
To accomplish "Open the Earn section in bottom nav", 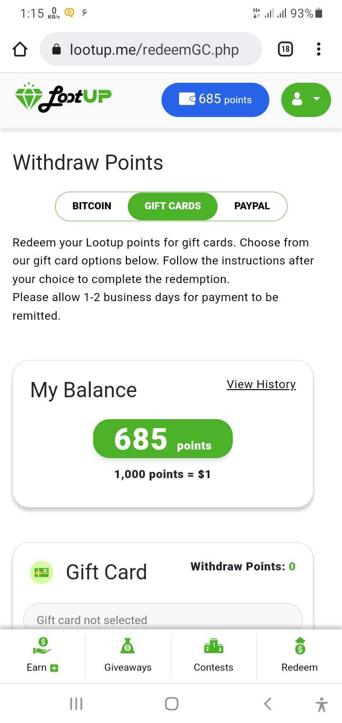I will (x=43, y=655).
